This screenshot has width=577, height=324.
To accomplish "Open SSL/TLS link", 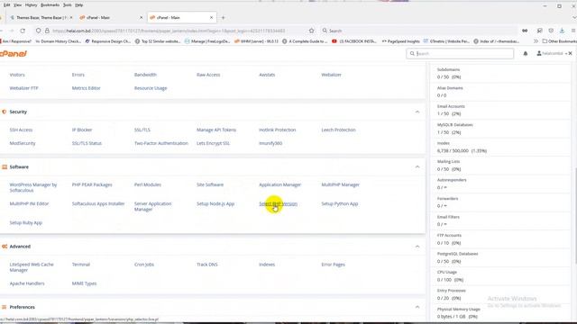I will (x=142, y=130).
